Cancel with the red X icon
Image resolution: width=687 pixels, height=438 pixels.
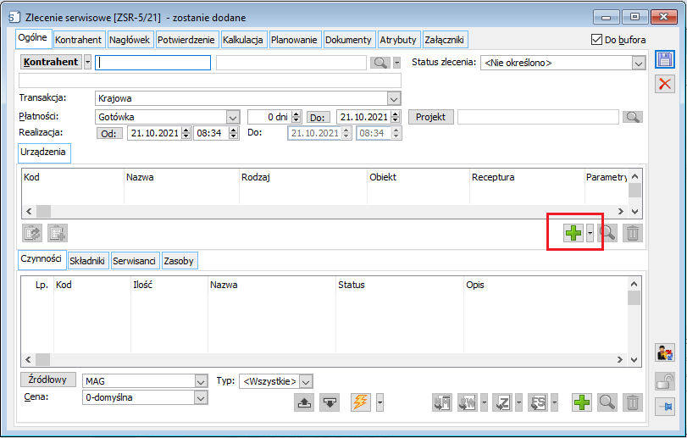coord(665,84)
